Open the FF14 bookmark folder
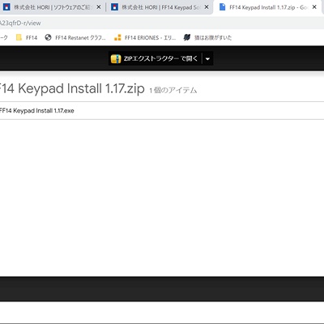The image size is (324, 324). tap(27, 37)
